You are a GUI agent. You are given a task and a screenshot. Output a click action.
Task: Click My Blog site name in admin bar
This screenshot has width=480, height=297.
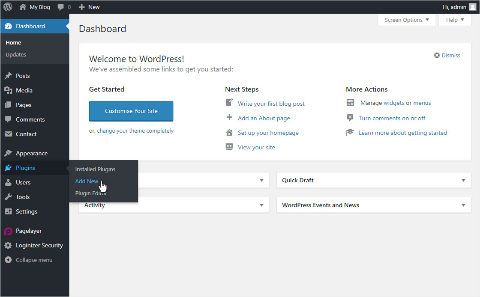(40, 7)
